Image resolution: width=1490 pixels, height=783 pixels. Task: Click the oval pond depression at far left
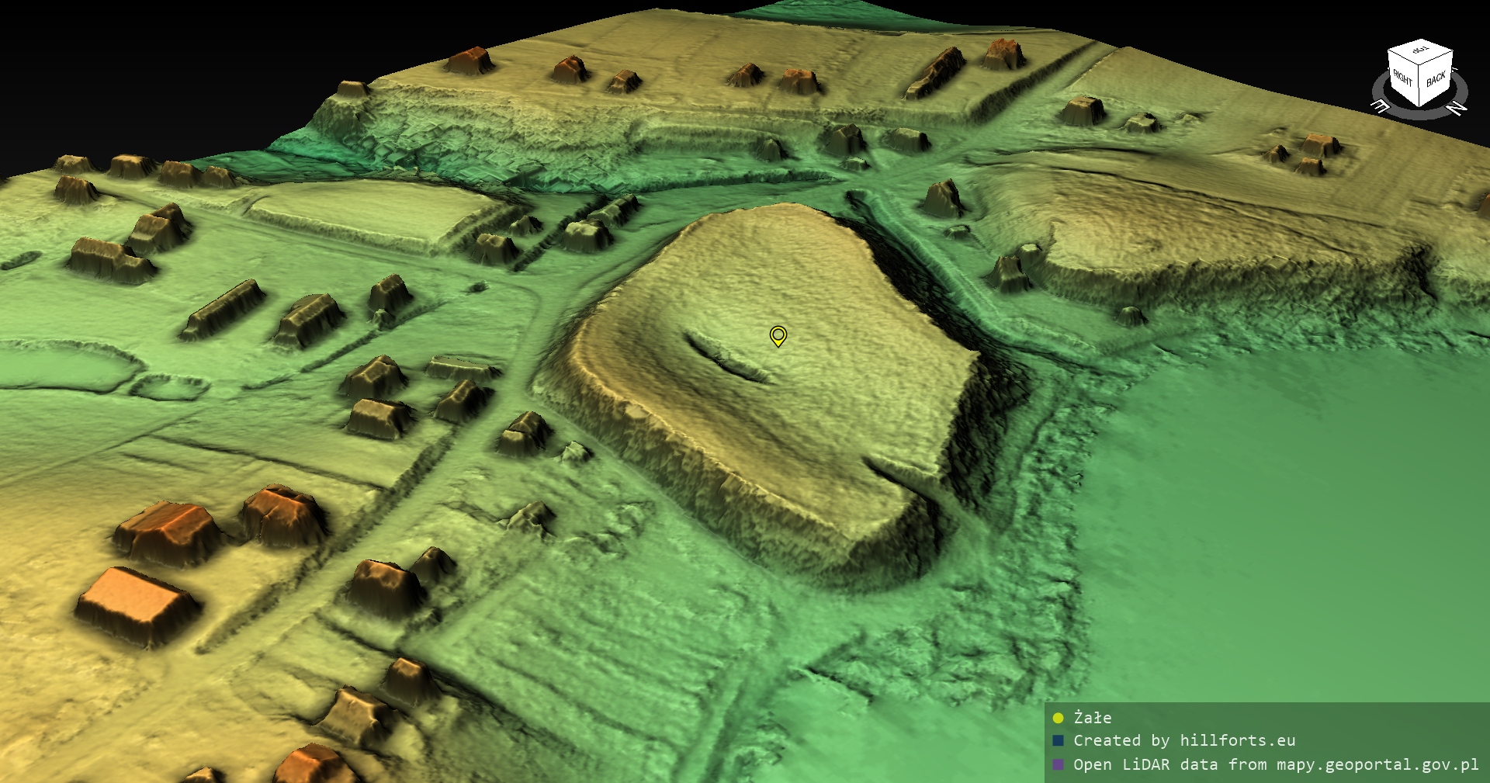[x=62, y=365]
